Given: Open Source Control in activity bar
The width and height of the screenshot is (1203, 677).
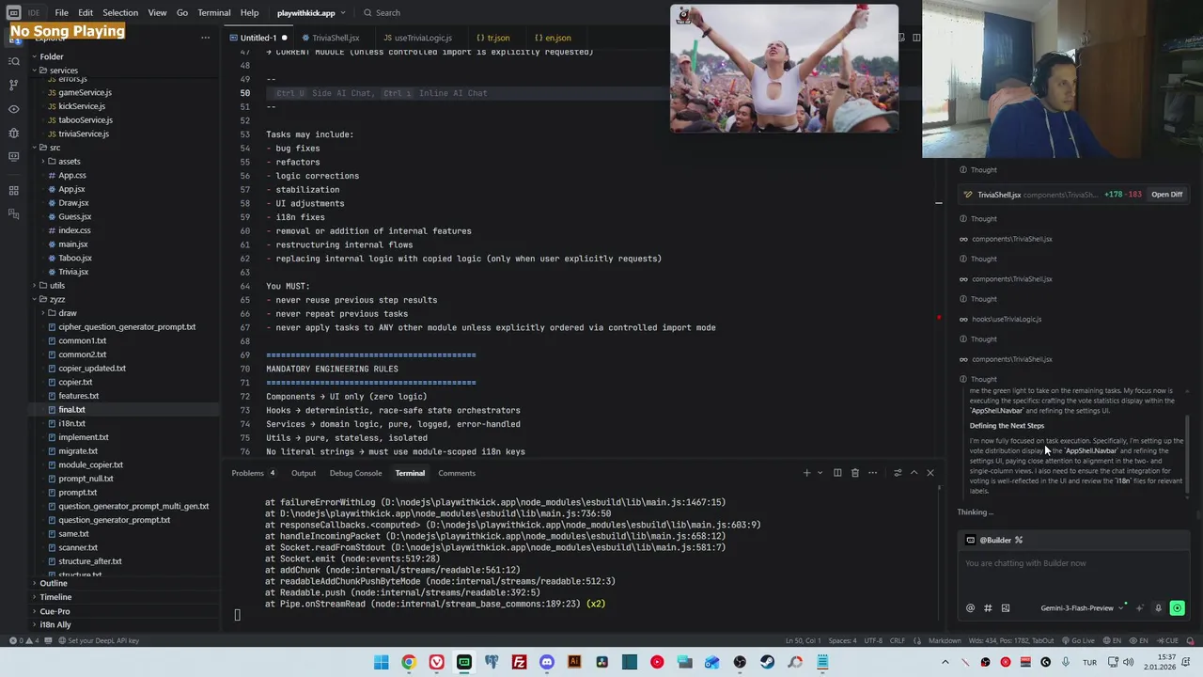Looking at the screenshot, I should pyautogui.click(x=14, y=85).
